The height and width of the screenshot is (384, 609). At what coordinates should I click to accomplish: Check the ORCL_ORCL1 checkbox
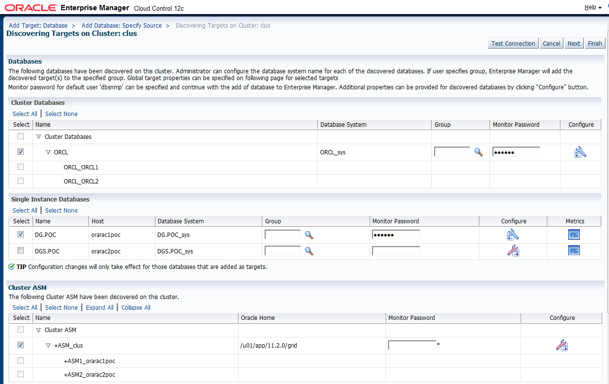[x=20, y=167]
